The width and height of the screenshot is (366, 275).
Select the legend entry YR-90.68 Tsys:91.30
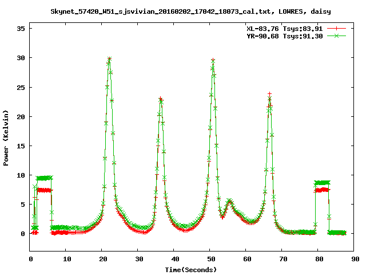tap(285, 36)
